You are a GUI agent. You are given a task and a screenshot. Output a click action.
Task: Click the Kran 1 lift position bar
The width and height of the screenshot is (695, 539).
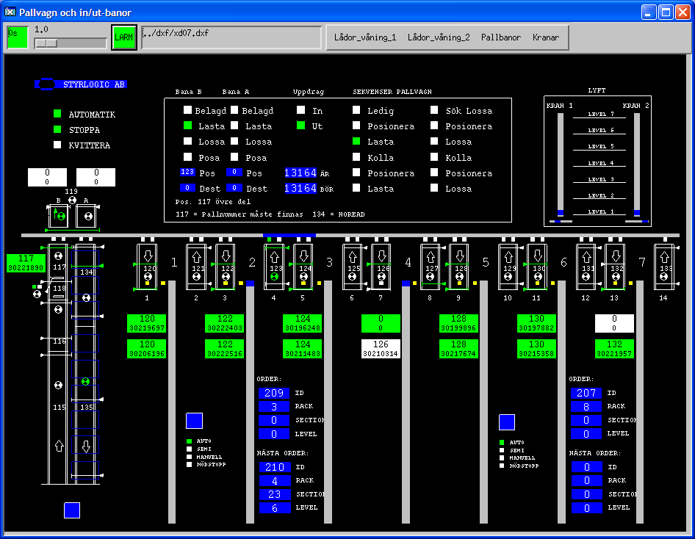[561, 166]
